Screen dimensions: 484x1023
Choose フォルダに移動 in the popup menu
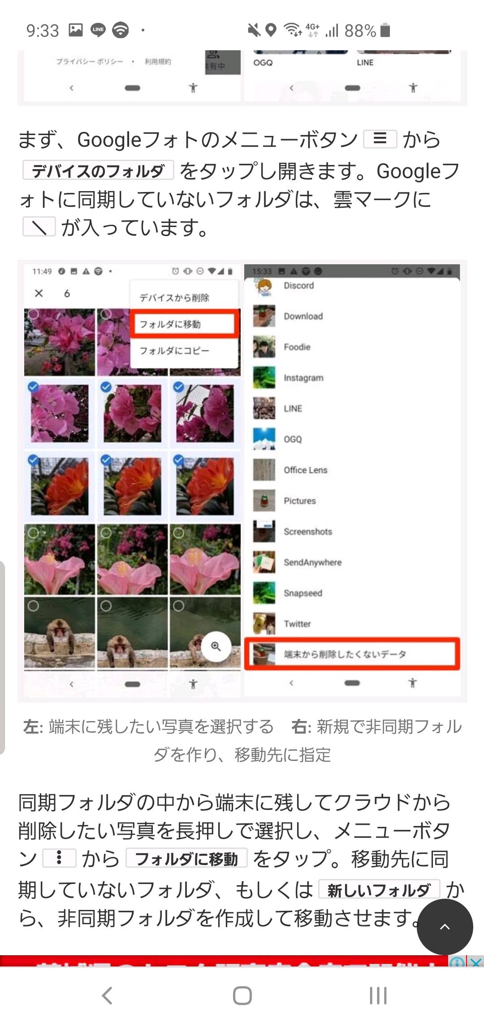pos(184,324)
